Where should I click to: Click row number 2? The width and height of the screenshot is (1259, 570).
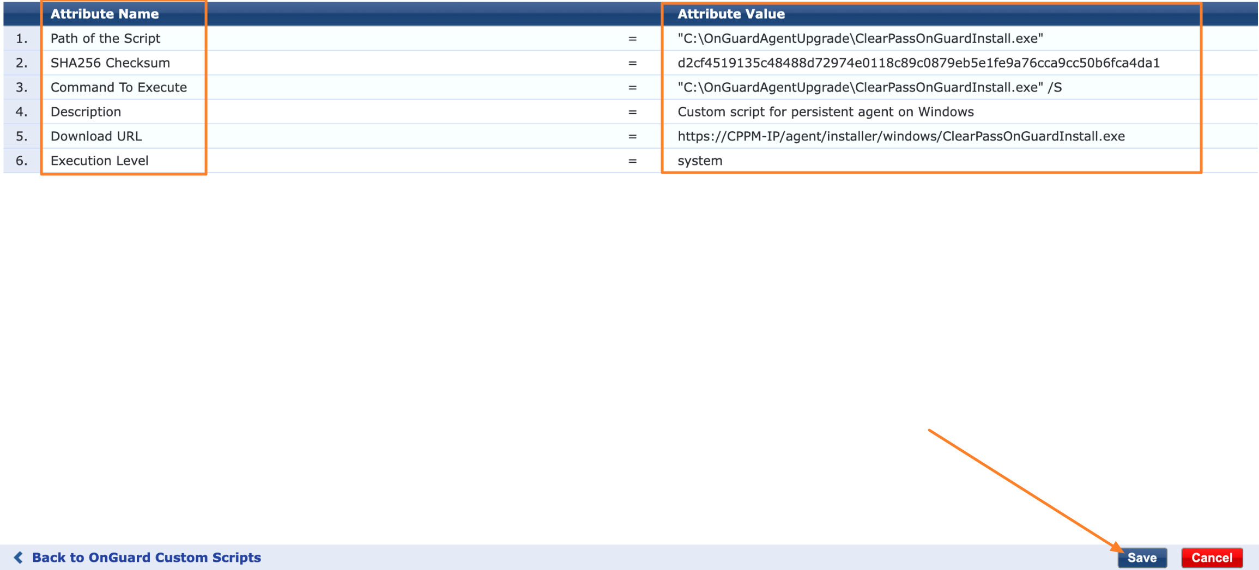coord(22,63)
